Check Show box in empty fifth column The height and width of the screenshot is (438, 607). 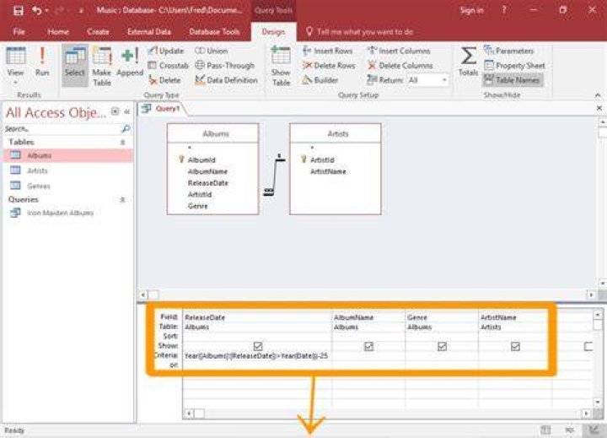click(588, 346)
